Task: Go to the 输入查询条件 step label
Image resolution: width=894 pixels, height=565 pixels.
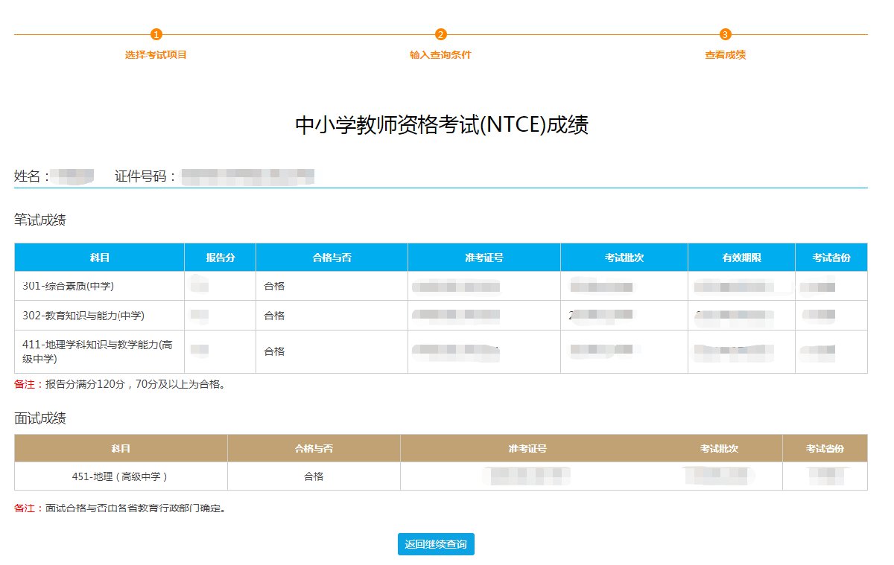Action: (x=440, y=55)
